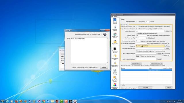Screen dimensions: 184x103
Task: Toggle Always check logs before printing
Action: (137, 29)
